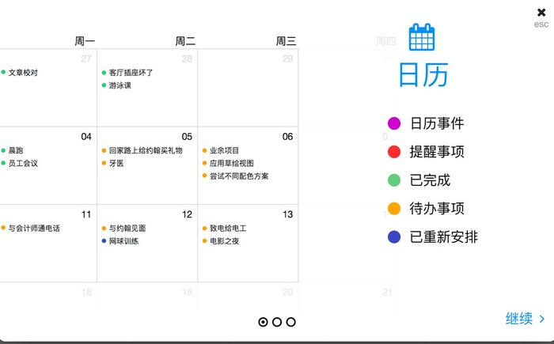Screen dimensions: 554x344
Task: Click the 继续 link to continue
Action: coord(519,319)
